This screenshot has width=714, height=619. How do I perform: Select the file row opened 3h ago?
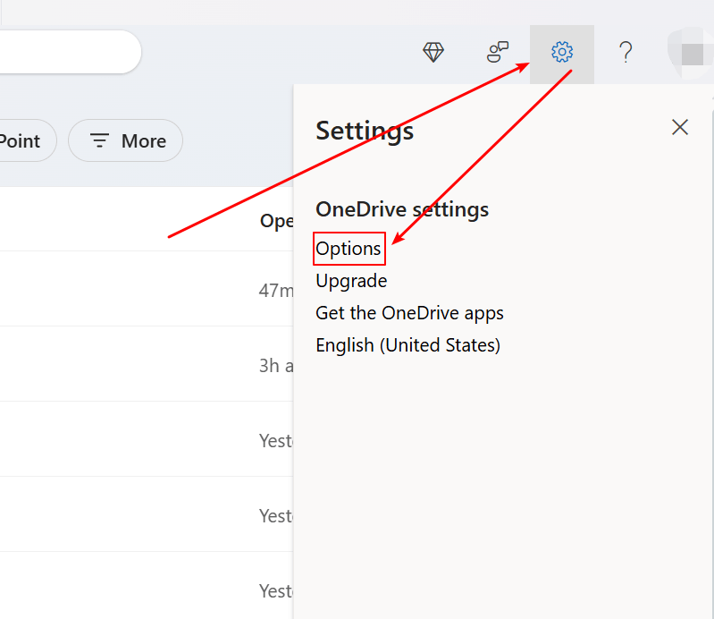pos(147,364)
